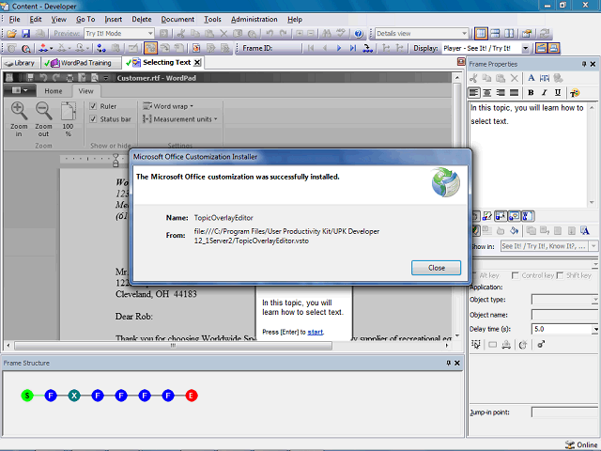Click the bubble fill paint bucket icon
The height and width of the screenshot is (451, 601).
tap(514, 230)
